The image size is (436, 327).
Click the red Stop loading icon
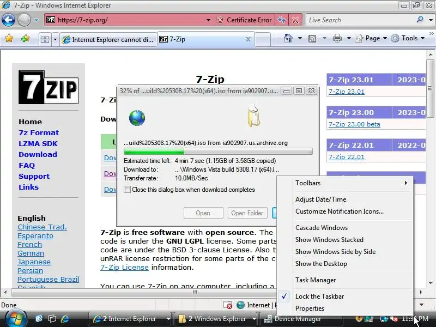pyautogui.click(x=295, y=20)
